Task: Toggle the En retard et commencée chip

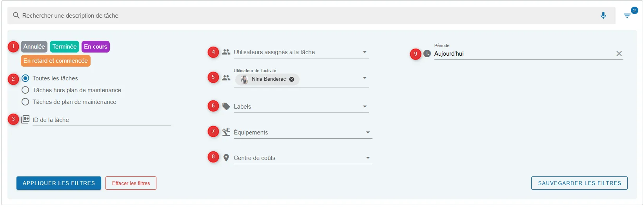Action: point(56,61)
